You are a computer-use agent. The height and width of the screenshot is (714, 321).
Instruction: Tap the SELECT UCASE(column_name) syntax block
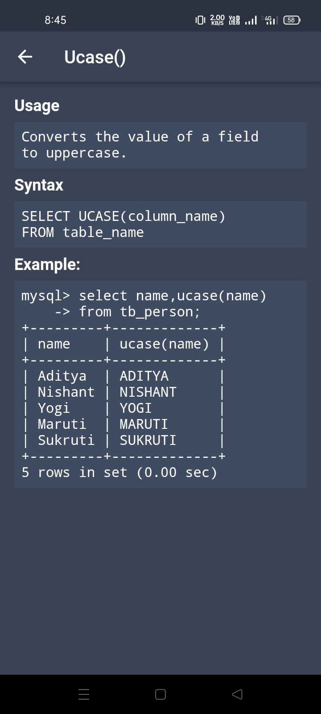(x=160, y=224)
